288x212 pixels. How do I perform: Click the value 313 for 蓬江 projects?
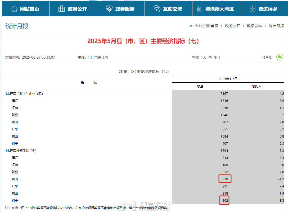pos(225,158)
